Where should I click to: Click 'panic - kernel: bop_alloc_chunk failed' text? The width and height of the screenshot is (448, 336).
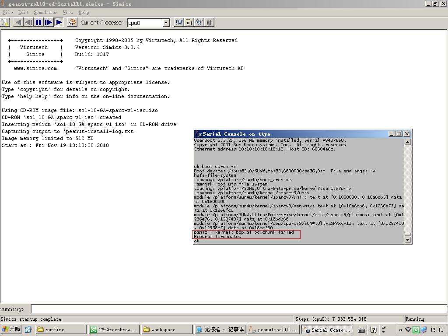244,232
